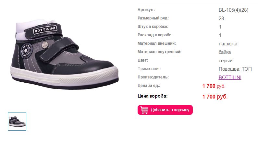Screen dimensions: 258x142
Task: Click the round star emblem on the shoe
Action: click(x=26, y=51)
